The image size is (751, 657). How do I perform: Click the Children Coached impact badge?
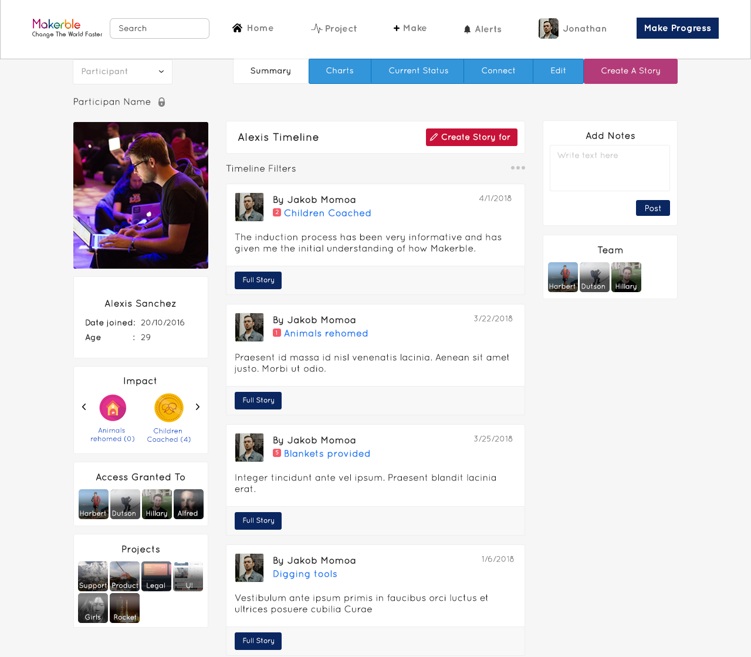(x=169, y=408)
